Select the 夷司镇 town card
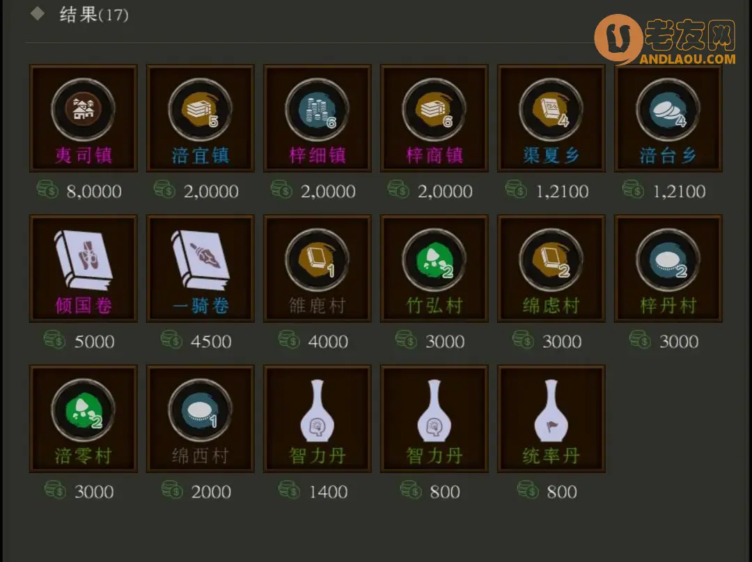 click(x=84, y=118)
